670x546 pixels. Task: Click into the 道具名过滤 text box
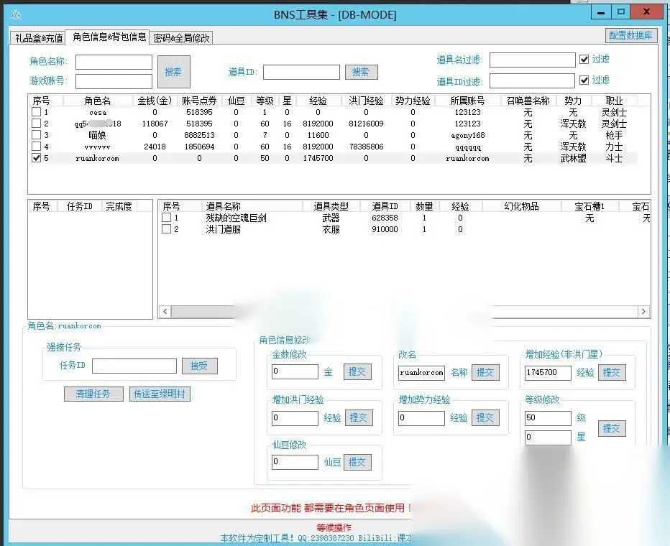(x=533, y=60)
